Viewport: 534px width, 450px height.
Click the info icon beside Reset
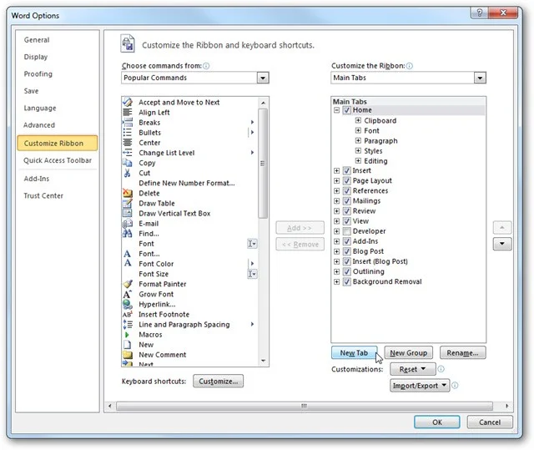click(x=441, y=369)
